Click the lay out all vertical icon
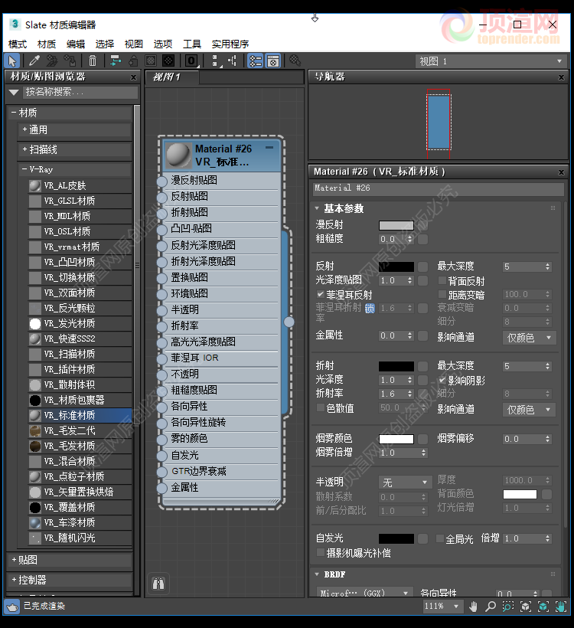This screenshot has width=574, height=628. [x=215, y=61]
